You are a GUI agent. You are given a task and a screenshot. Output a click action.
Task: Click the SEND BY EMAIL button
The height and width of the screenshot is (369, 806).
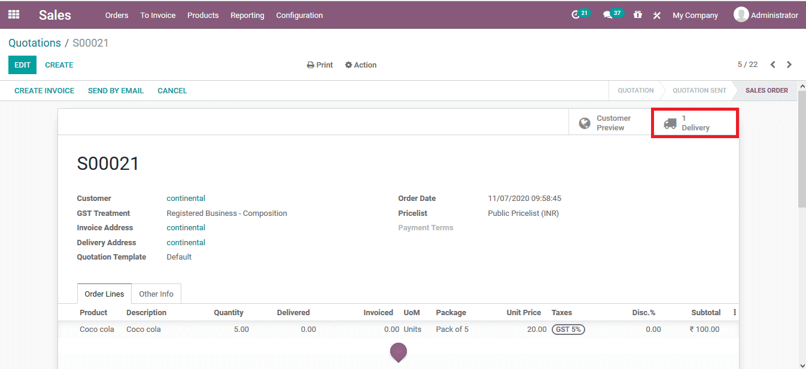tap(115, 90)
